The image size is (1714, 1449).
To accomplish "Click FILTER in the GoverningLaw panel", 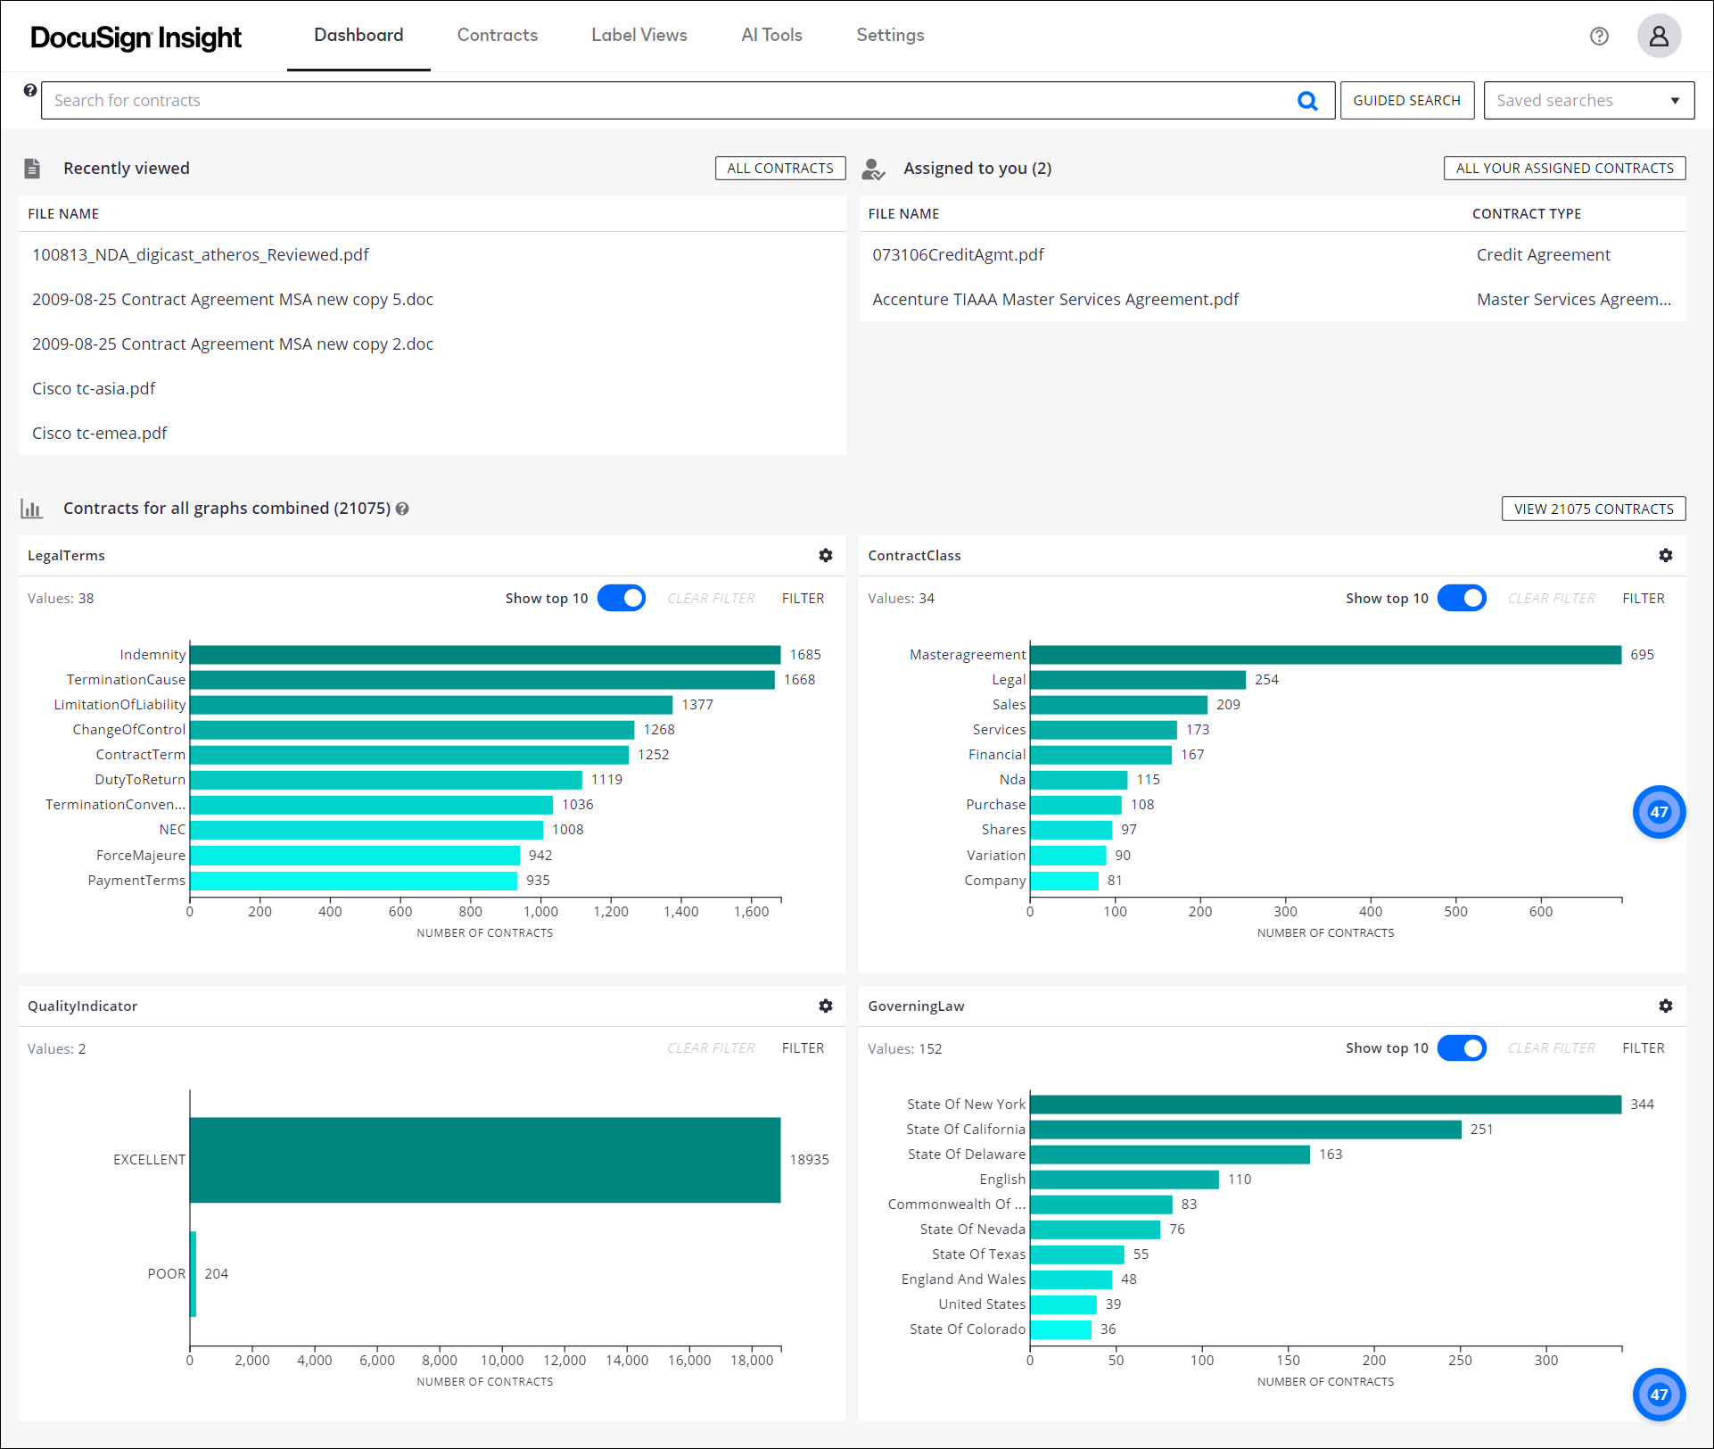I will (x=1643, y=1047).
